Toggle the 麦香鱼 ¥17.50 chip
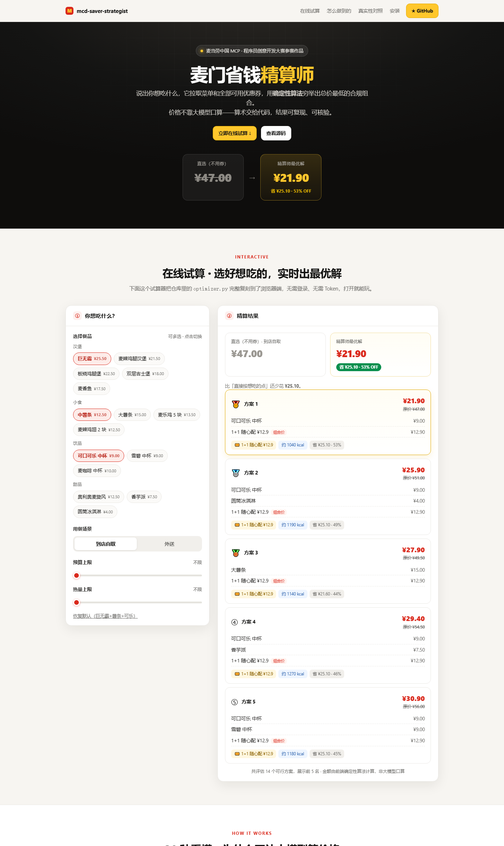The width and height of the screenshot is (504, 846). click(91, 389)
